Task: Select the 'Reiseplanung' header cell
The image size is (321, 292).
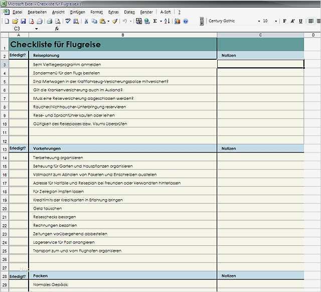Action: (123, 55)
